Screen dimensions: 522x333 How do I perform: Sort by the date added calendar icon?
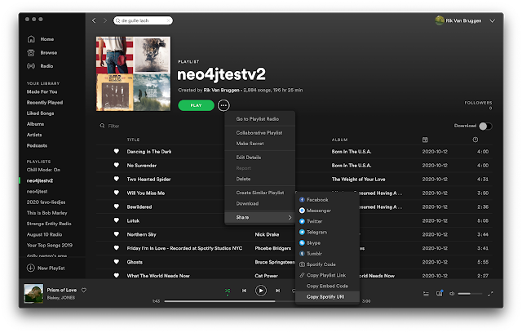(x=425, y=140)
